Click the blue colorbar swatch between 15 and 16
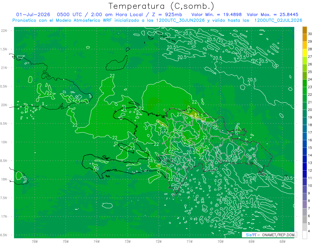 (305, 144)
